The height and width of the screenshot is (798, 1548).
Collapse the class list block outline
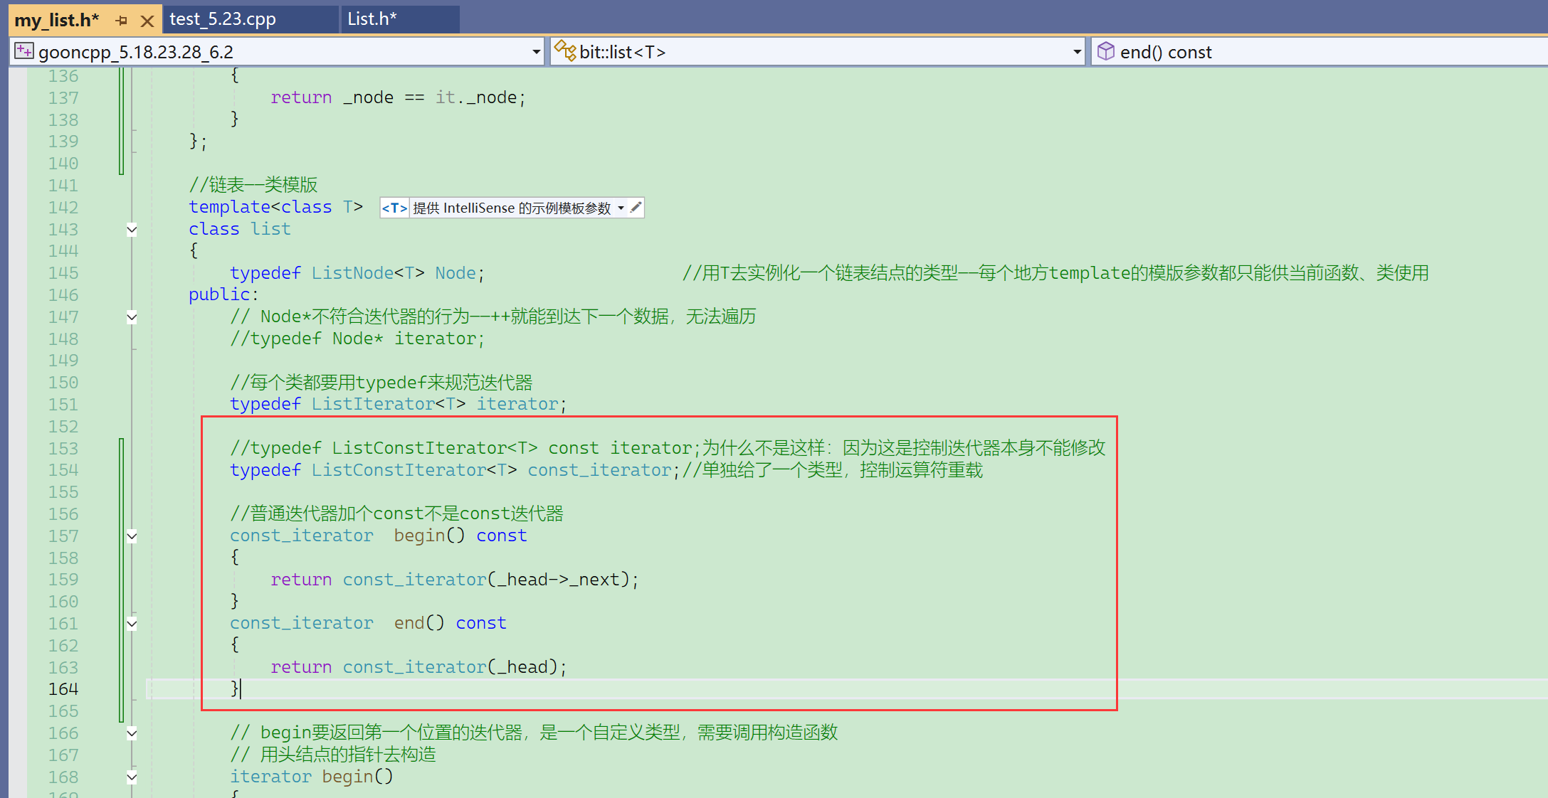tap(132, 229)
